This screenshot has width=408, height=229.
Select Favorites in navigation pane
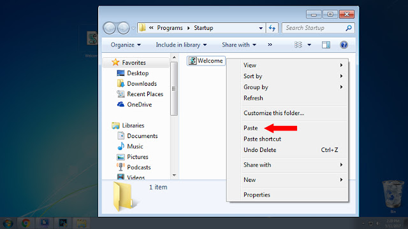click(x=134, y=63)
